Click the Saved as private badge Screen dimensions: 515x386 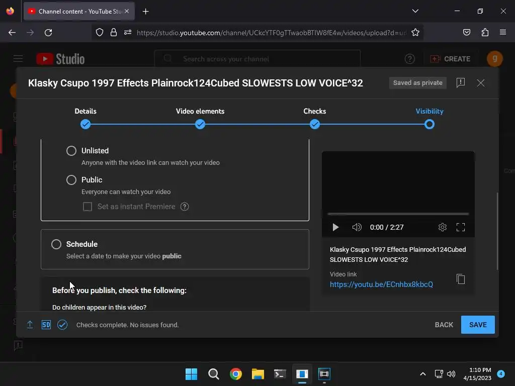point(417,83)
